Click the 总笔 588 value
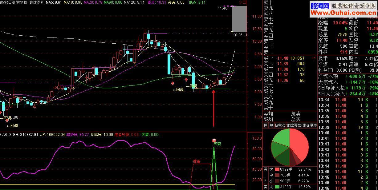Image resolution: width=378 pixels, height=190 pixels. click(343, 46)
